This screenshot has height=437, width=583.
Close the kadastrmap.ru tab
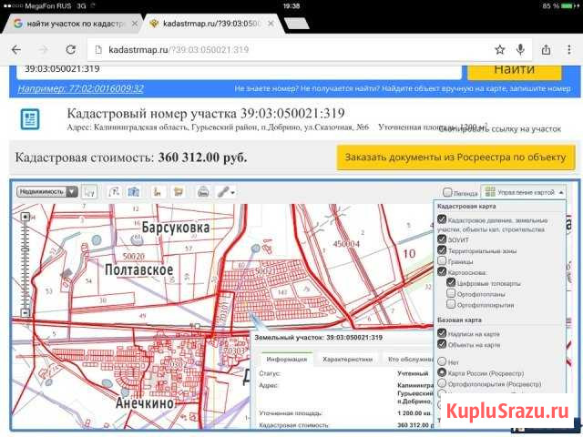(x=271, y=24)
